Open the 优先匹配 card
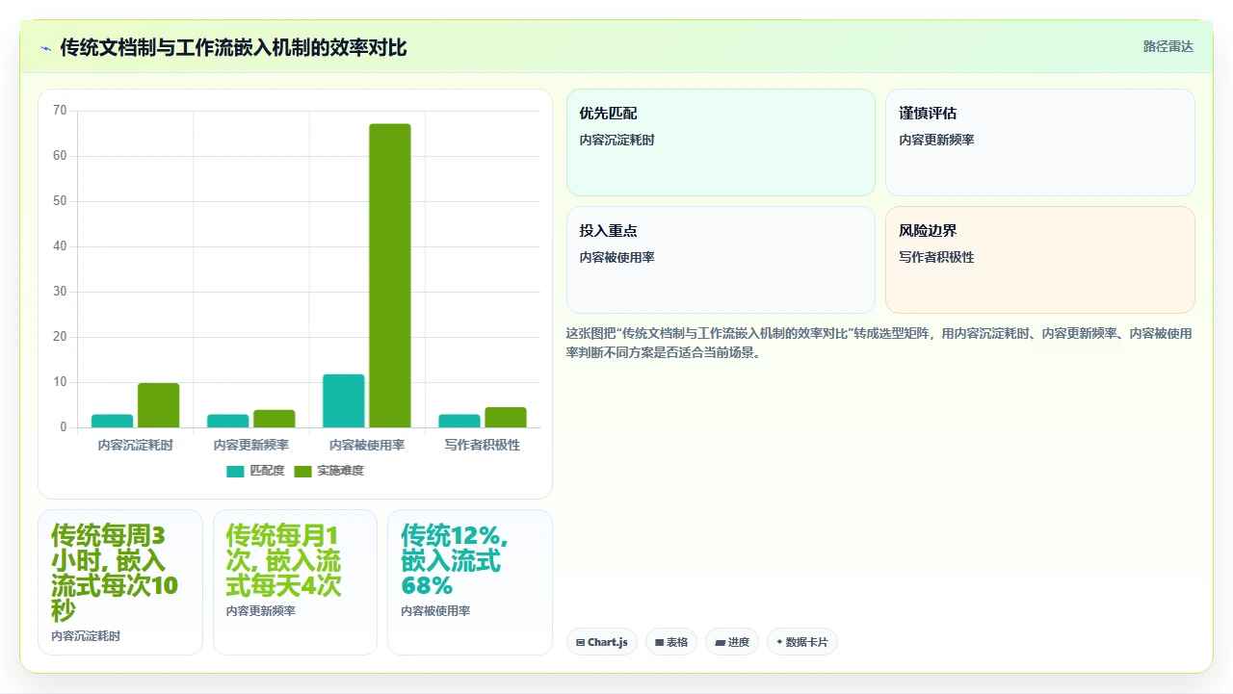The width and height of the screenshot is (1233, 694). point(721,142)
